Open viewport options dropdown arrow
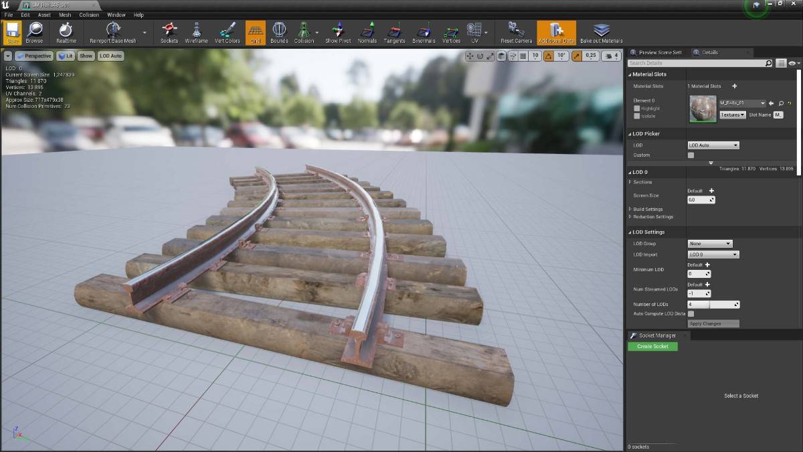Viewport: 803px width, 452px height. (x=8, y=56)
